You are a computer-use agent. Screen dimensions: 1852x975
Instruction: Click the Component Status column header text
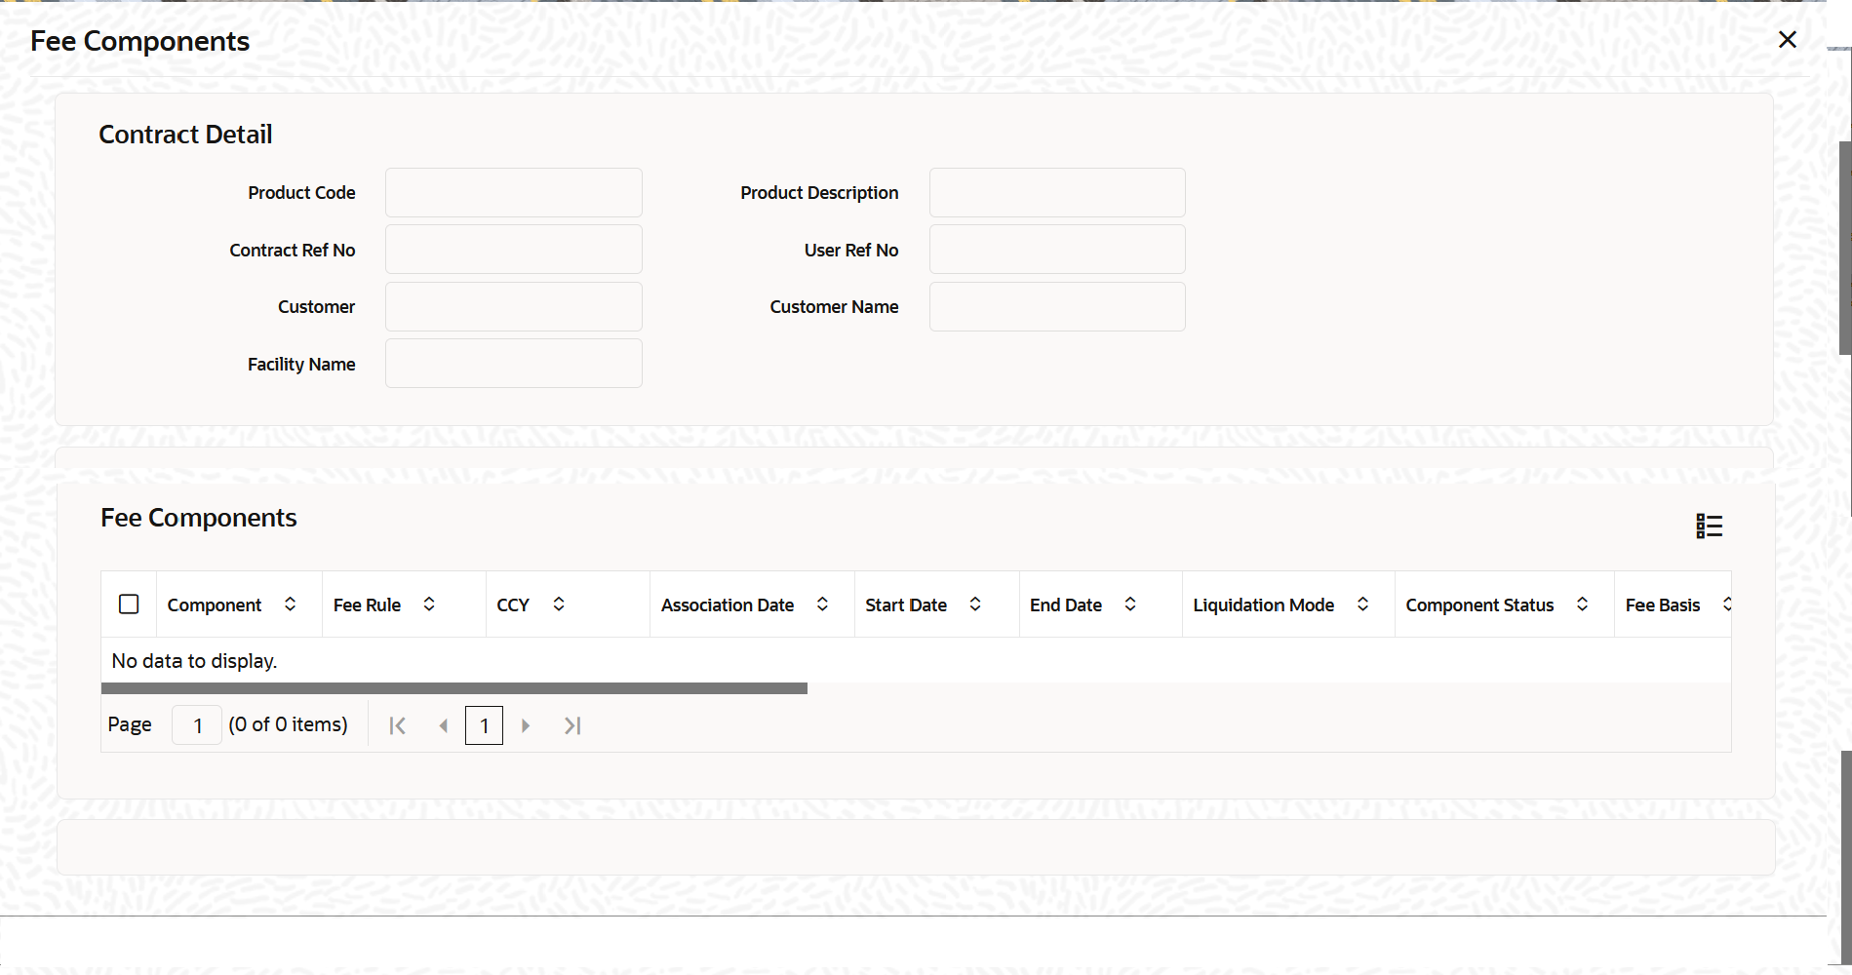(1479, 605)
